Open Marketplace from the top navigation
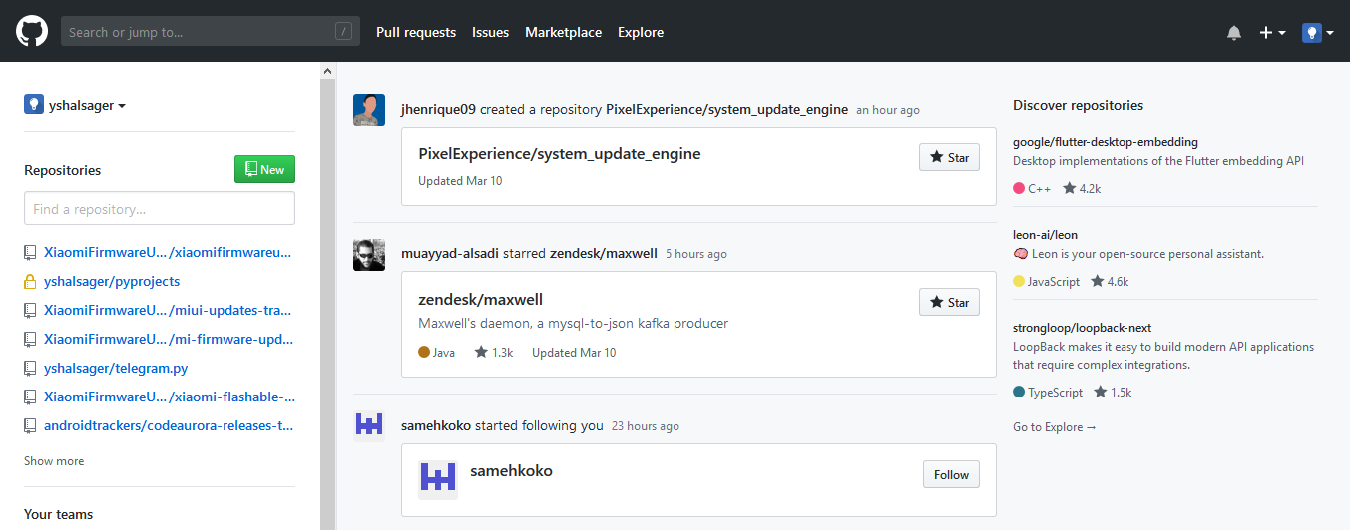The height and width of the screenshot is (530, 1350). 564,32
